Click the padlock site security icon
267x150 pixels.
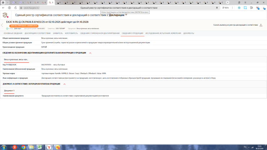(x=21, y=8)
